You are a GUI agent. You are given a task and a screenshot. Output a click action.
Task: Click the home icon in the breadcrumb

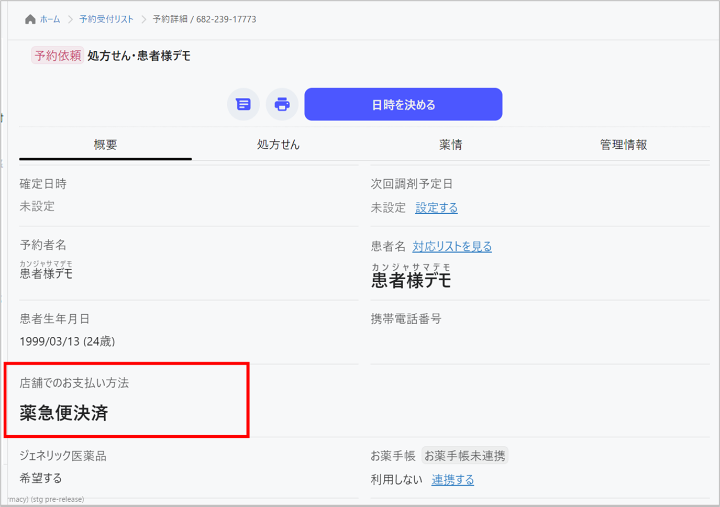pyautogui.click(x=30, y=19)
